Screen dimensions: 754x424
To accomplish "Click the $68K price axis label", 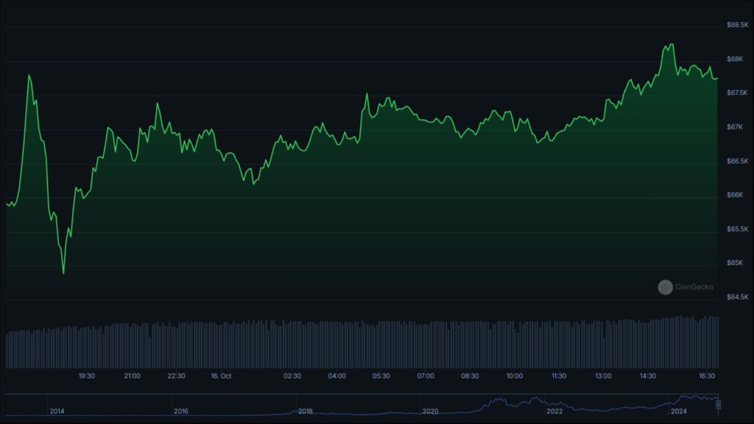I will pyautogui.click(x=735, y=59).
